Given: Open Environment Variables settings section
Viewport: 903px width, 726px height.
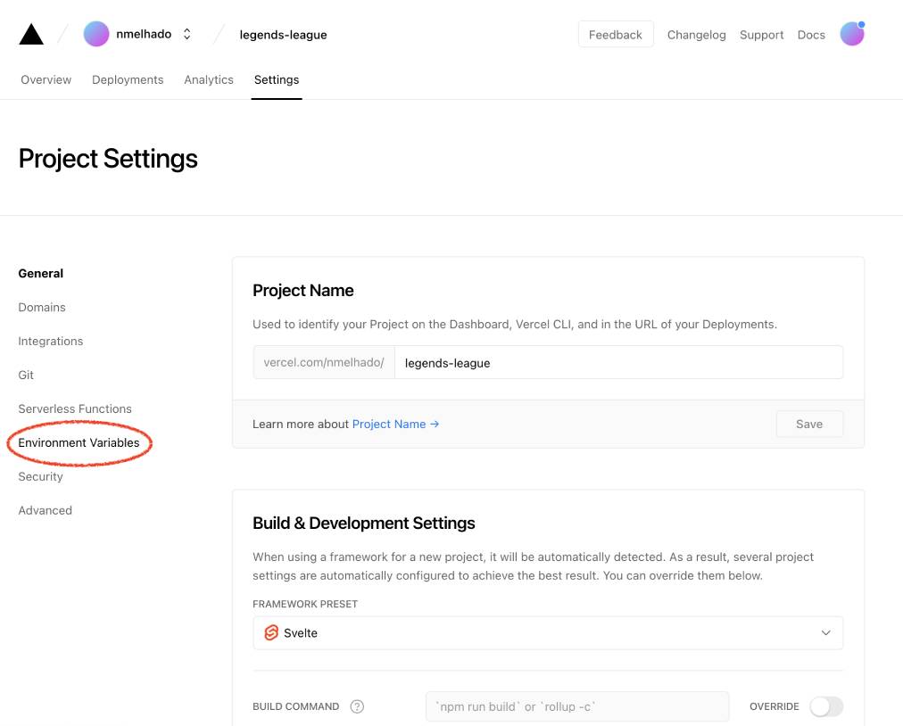Looking at the screenshot, I should click(79, 442).
